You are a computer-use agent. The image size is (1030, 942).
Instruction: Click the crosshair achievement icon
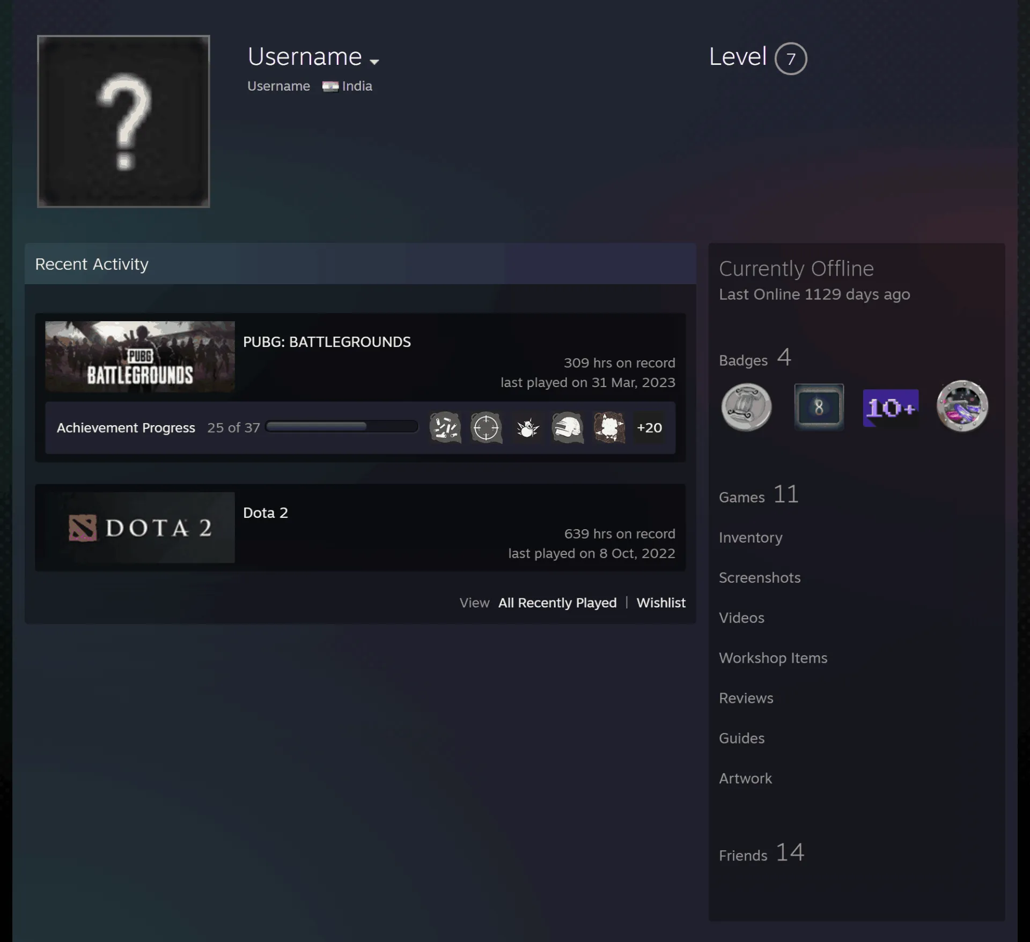click(x=486, y=427)
